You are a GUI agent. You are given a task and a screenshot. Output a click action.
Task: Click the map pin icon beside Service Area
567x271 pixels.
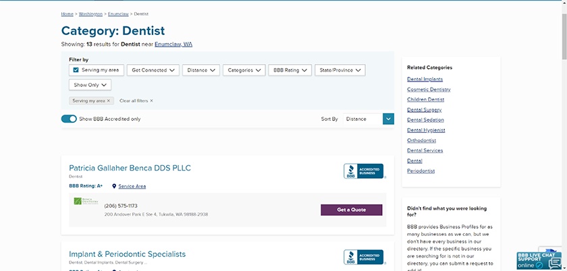click(114, 186)
